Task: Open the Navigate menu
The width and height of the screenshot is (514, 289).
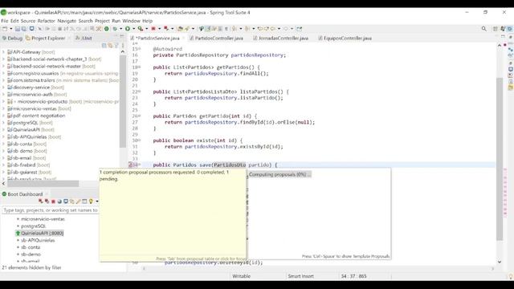Action: pos(67,21)
